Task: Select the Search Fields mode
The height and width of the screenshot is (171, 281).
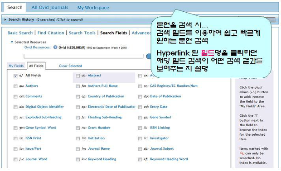Action: (114, 33)
